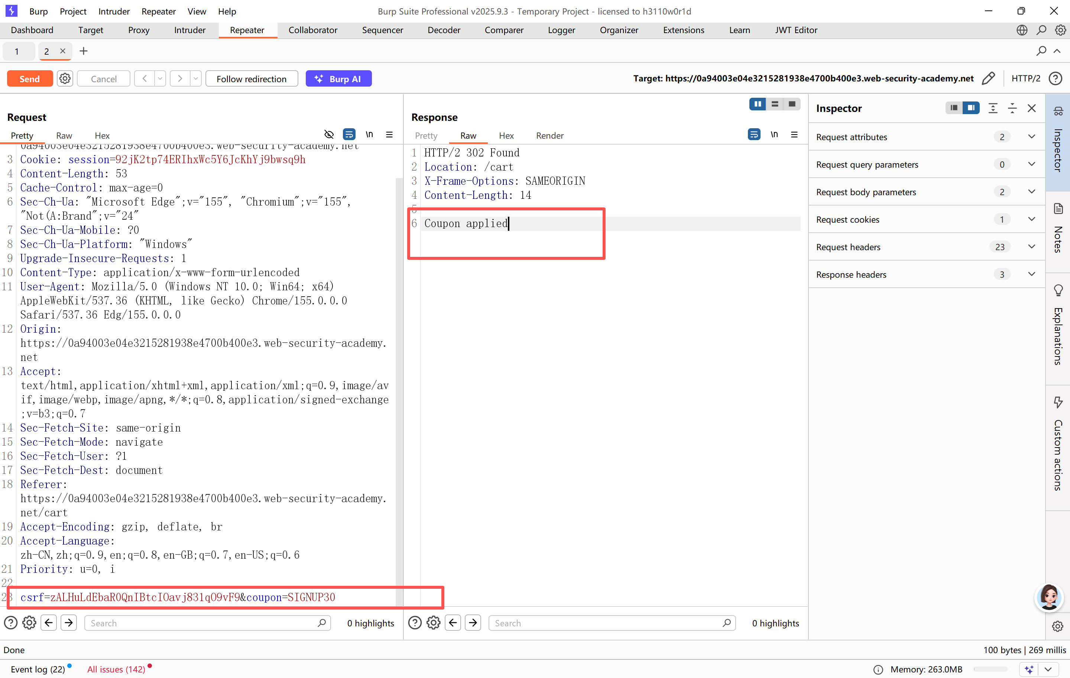This screenshot has width=1070, height=678.
Task: Click the Send button
Action: pyautogui.click(x=30, y=79)
